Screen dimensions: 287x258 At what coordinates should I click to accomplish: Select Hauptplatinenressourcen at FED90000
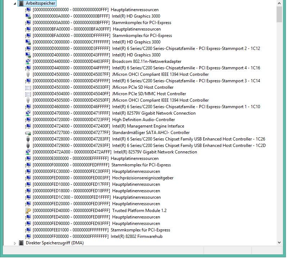pyautogui.click(x=96, y=224)
